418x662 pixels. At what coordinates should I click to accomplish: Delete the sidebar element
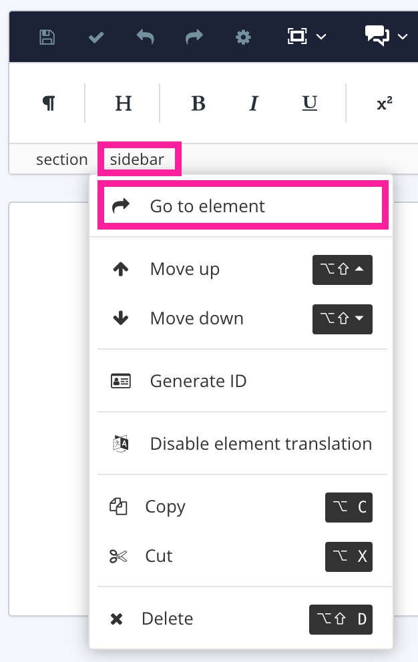click(x=167, y=619)
